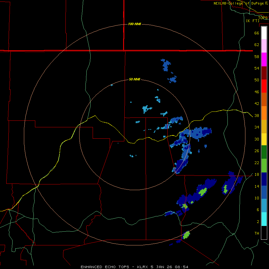Click the light blue legend swatch

[264, 205]
